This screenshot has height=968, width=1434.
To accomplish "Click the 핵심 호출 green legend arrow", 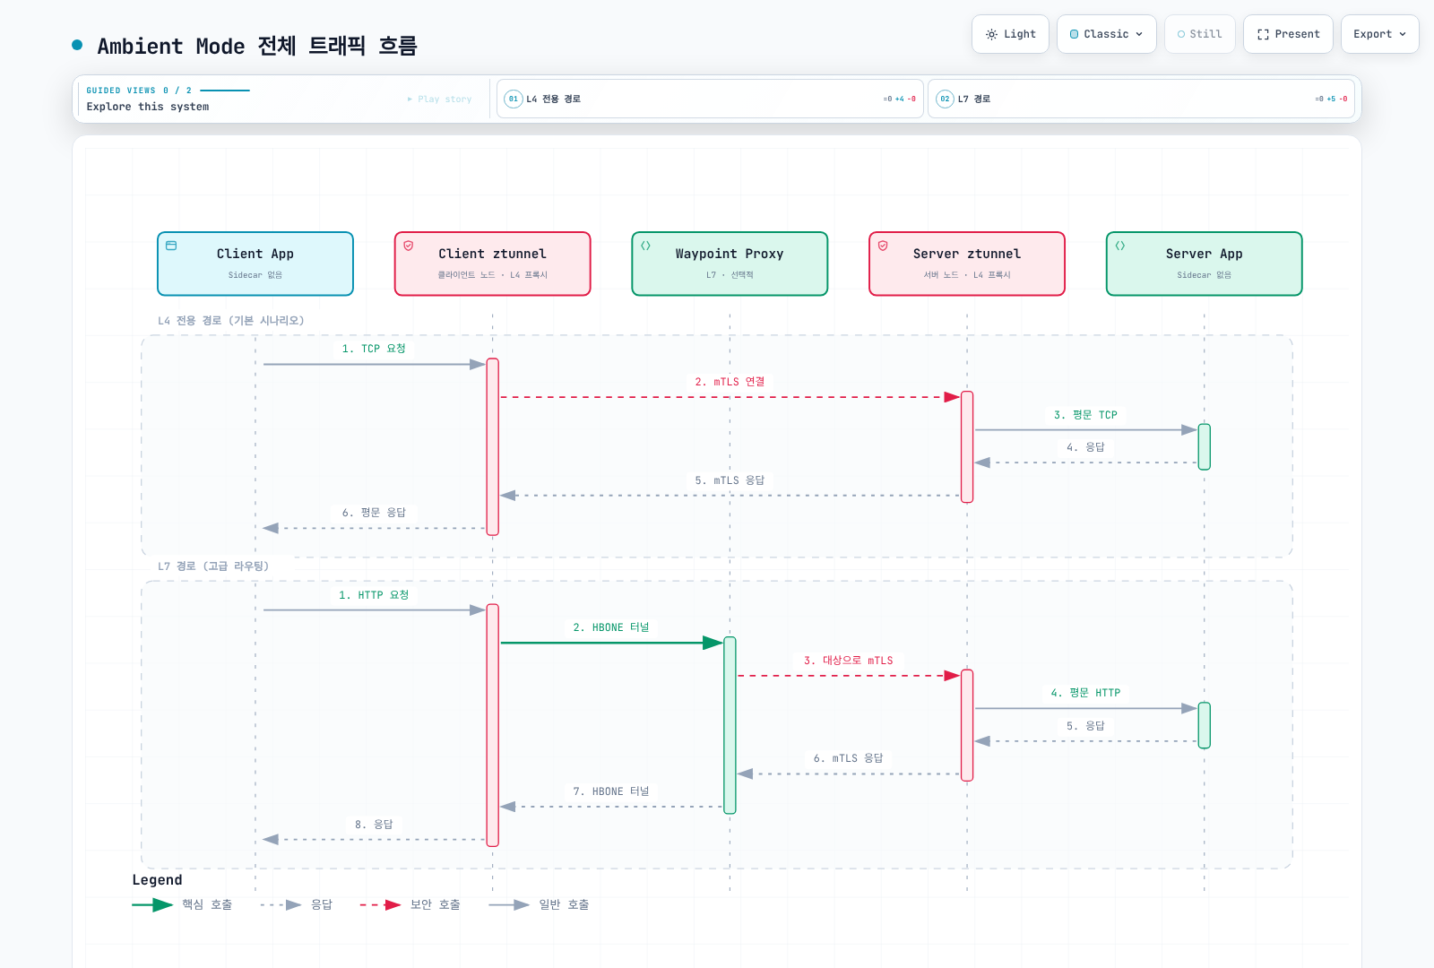I will tap(152, 905).
